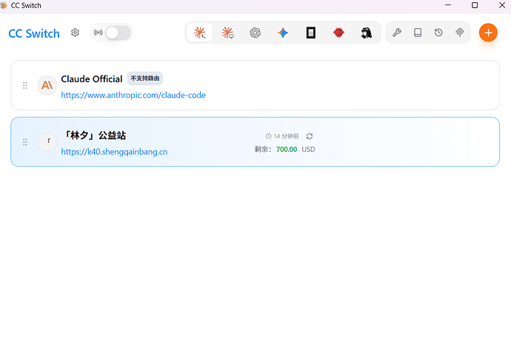
Task: Open the anthropic.com/claude-code link
Action: (x=133, y=96)
